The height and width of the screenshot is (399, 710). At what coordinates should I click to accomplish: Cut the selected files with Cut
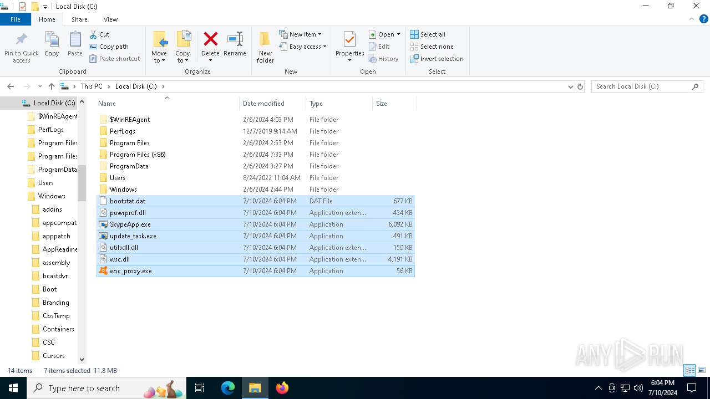point(99,34)
